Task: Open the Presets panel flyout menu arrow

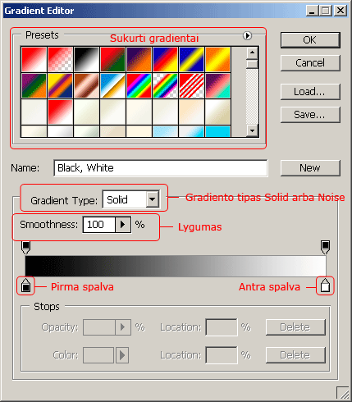Action: (247, 35)
